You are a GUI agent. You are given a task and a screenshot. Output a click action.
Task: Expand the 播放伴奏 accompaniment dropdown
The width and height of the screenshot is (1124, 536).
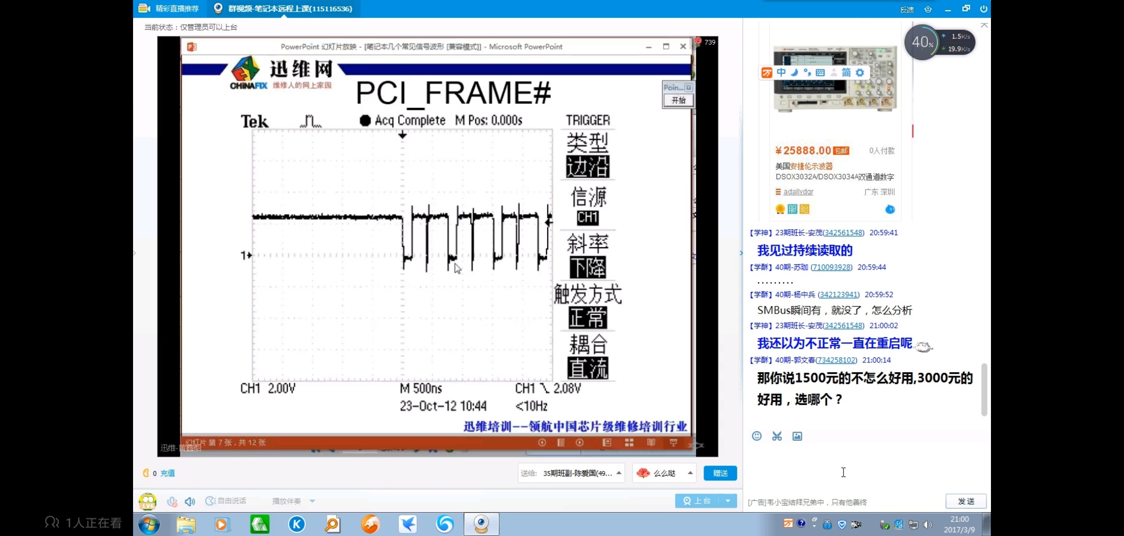pyautogui.click(x=312, y=501)
